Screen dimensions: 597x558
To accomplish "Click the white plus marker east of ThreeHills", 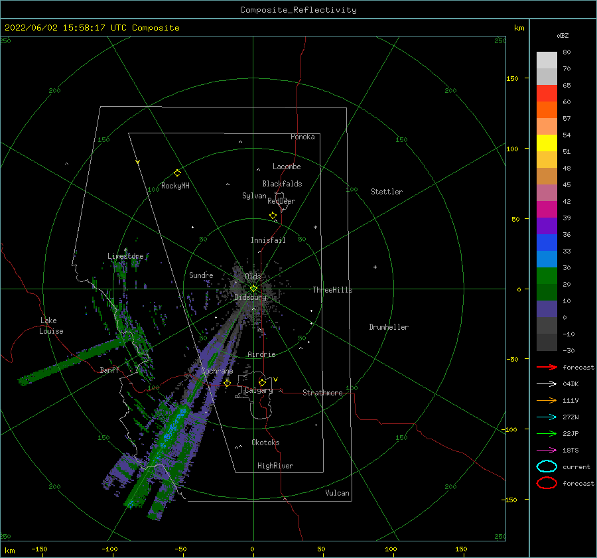I will click(375, 267).
